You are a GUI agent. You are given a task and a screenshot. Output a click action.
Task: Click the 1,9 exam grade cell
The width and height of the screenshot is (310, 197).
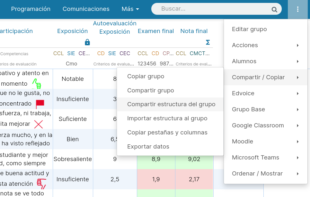click(156, 179)
